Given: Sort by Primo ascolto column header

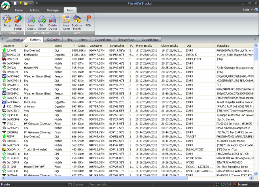Looking at the screenshot, I should [x=147, y=45].
